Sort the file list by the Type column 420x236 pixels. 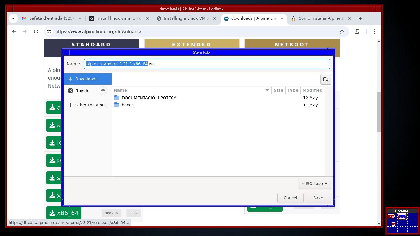tap(293, 90)
